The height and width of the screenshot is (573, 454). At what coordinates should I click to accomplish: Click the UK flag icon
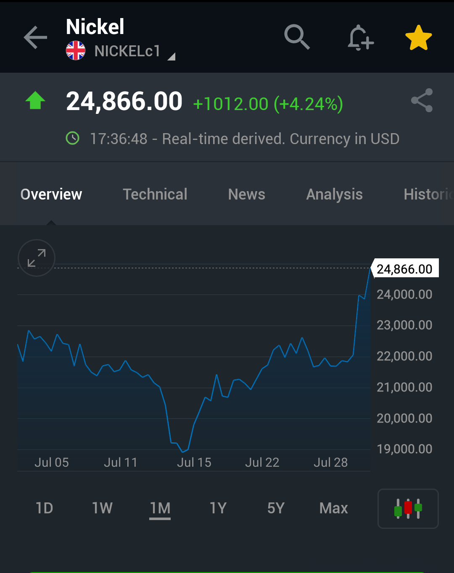pos(76,51)
